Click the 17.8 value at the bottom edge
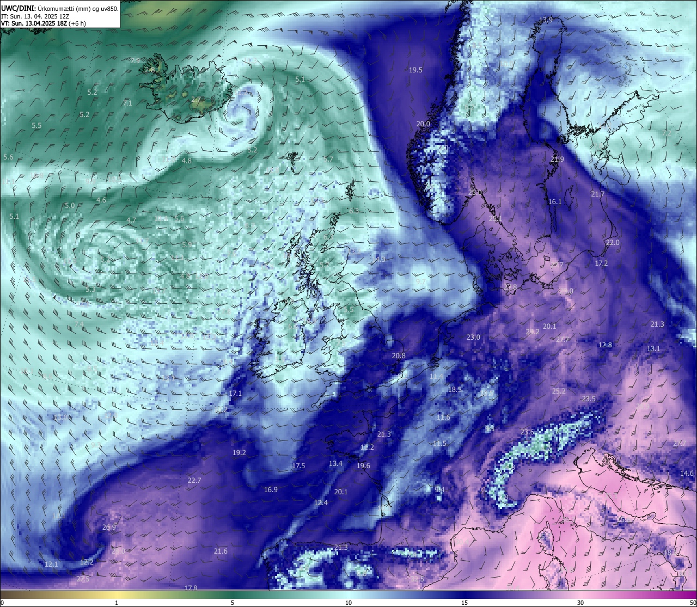The image size is (697, 607). click(191, 588)
